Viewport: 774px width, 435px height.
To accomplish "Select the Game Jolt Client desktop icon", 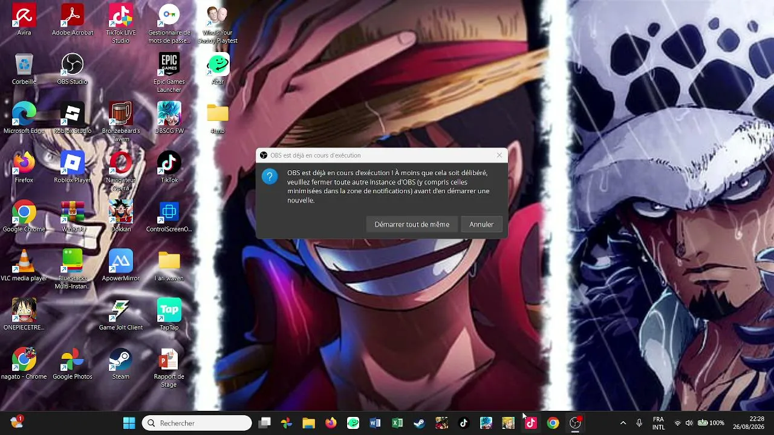I will tap(121, 315).
